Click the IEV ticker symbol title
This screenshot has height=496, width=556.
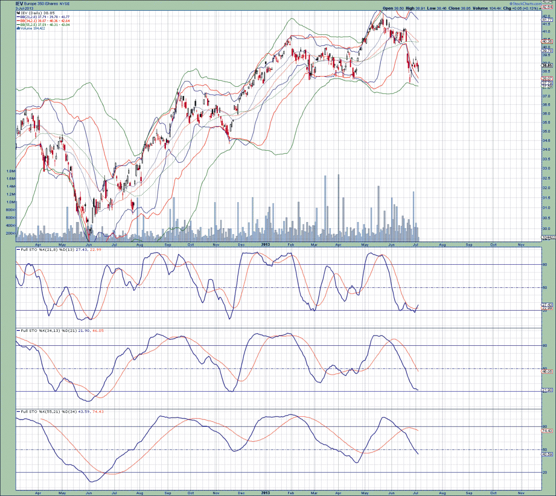point(19,4)
